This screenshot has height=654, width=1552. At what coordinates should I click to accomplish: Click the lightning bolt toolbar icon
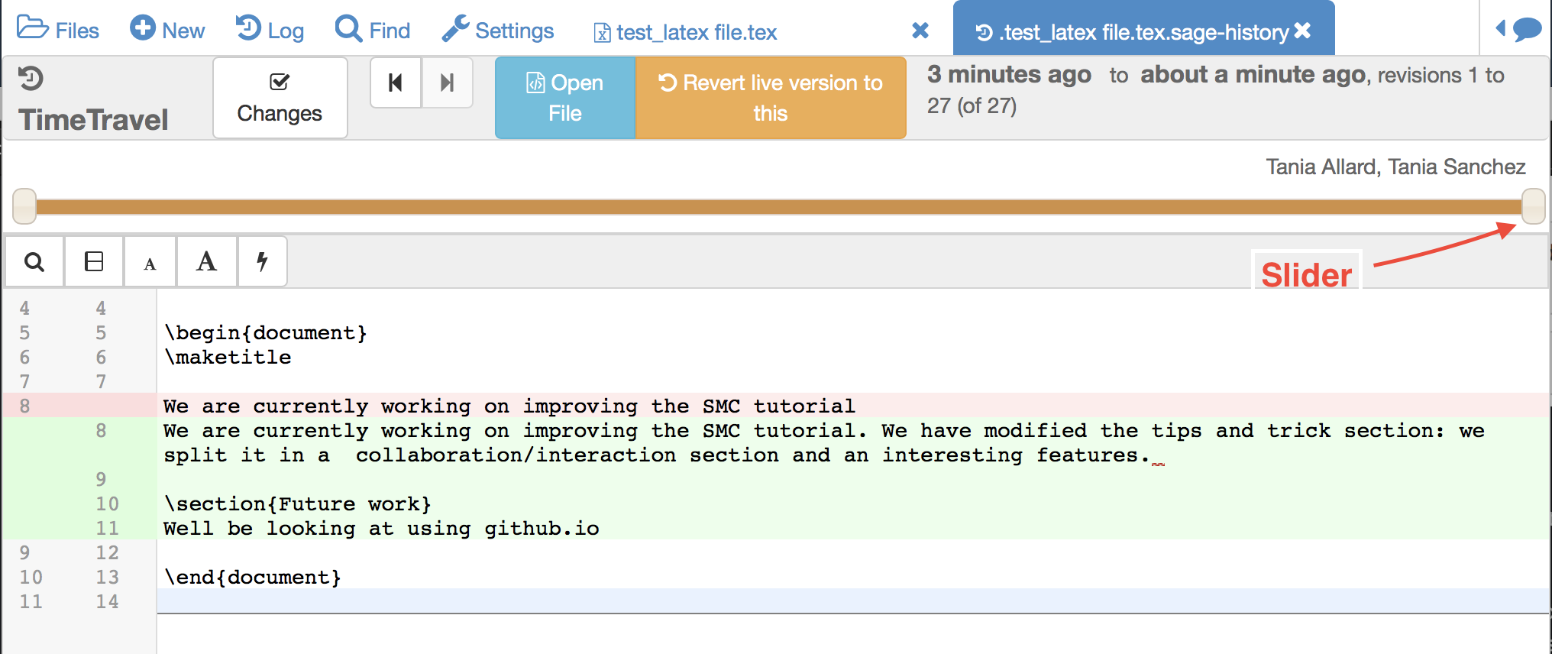click(262, 262)
